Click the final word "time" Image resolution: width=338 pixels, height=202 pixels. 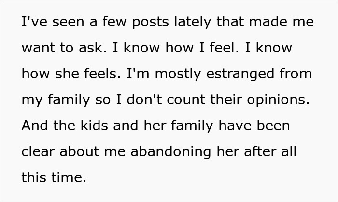point(69,177)
